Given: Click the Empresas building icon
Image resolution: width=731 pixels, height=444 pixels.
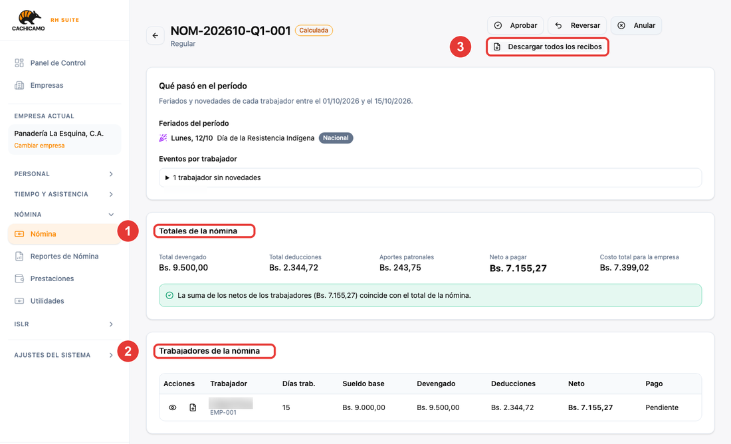Looking at the screenshot, I should (19, 85).
